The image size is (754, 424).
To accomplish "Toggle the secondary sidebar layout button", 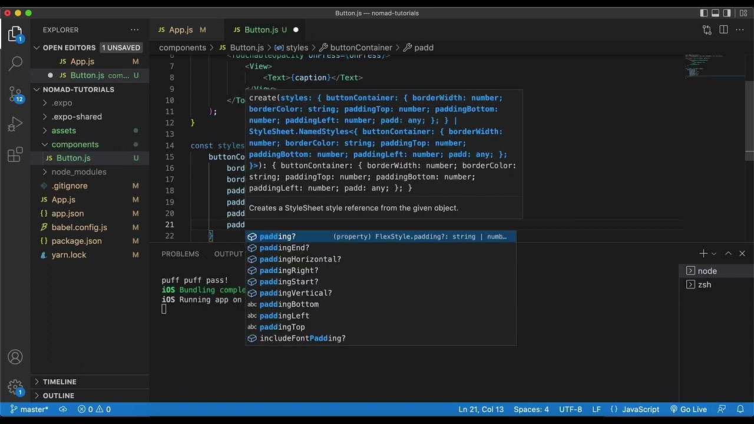I will (x=727, y=13).
